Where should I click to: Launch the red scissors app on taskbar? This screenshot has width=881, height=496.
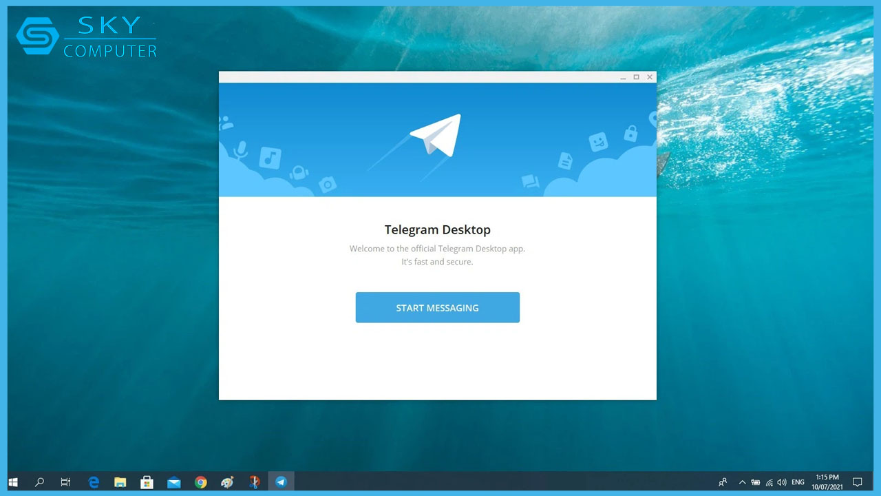(254, 482)
